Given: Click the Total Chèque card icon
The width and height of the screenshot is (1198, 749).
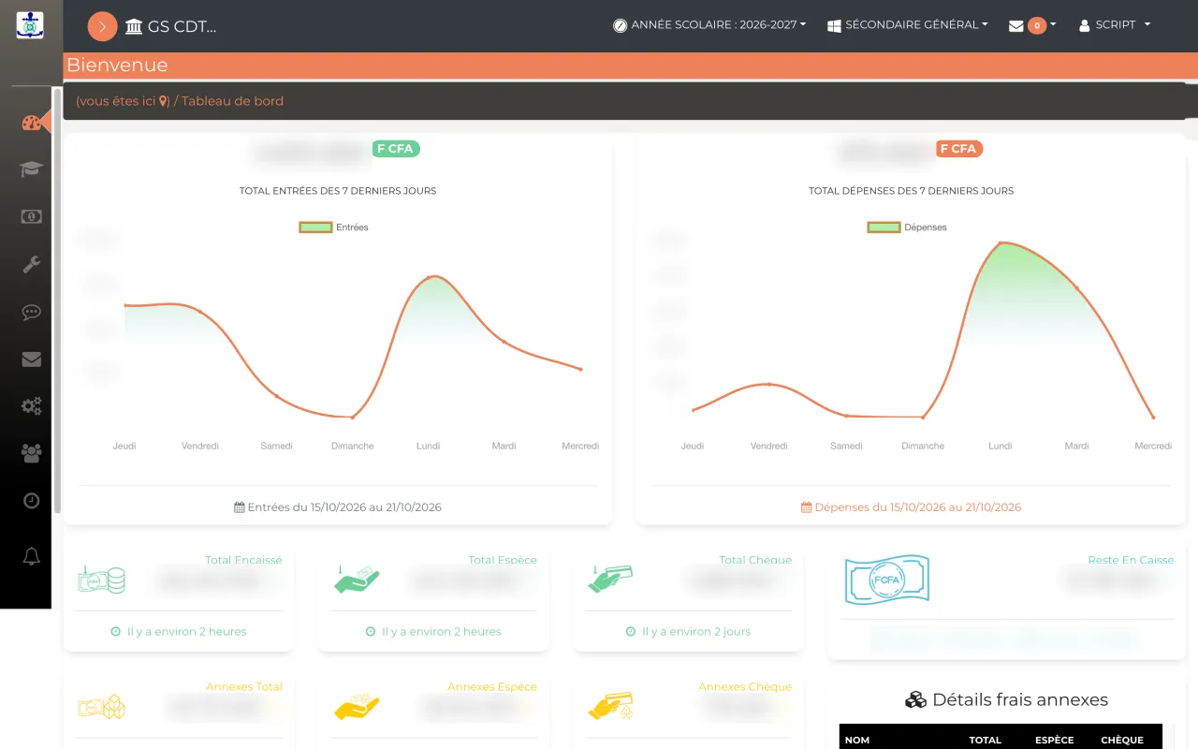Looking at the screenshot, I should click(x=610, y=579).
